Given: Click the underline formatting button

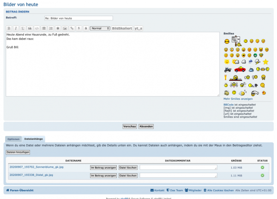Looking at the screenshot, I should [23, 28].
